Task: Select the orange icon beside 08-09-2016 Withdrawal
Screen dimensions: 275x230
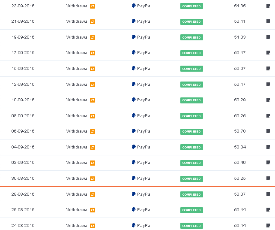Action: click(x=93, y=116)
